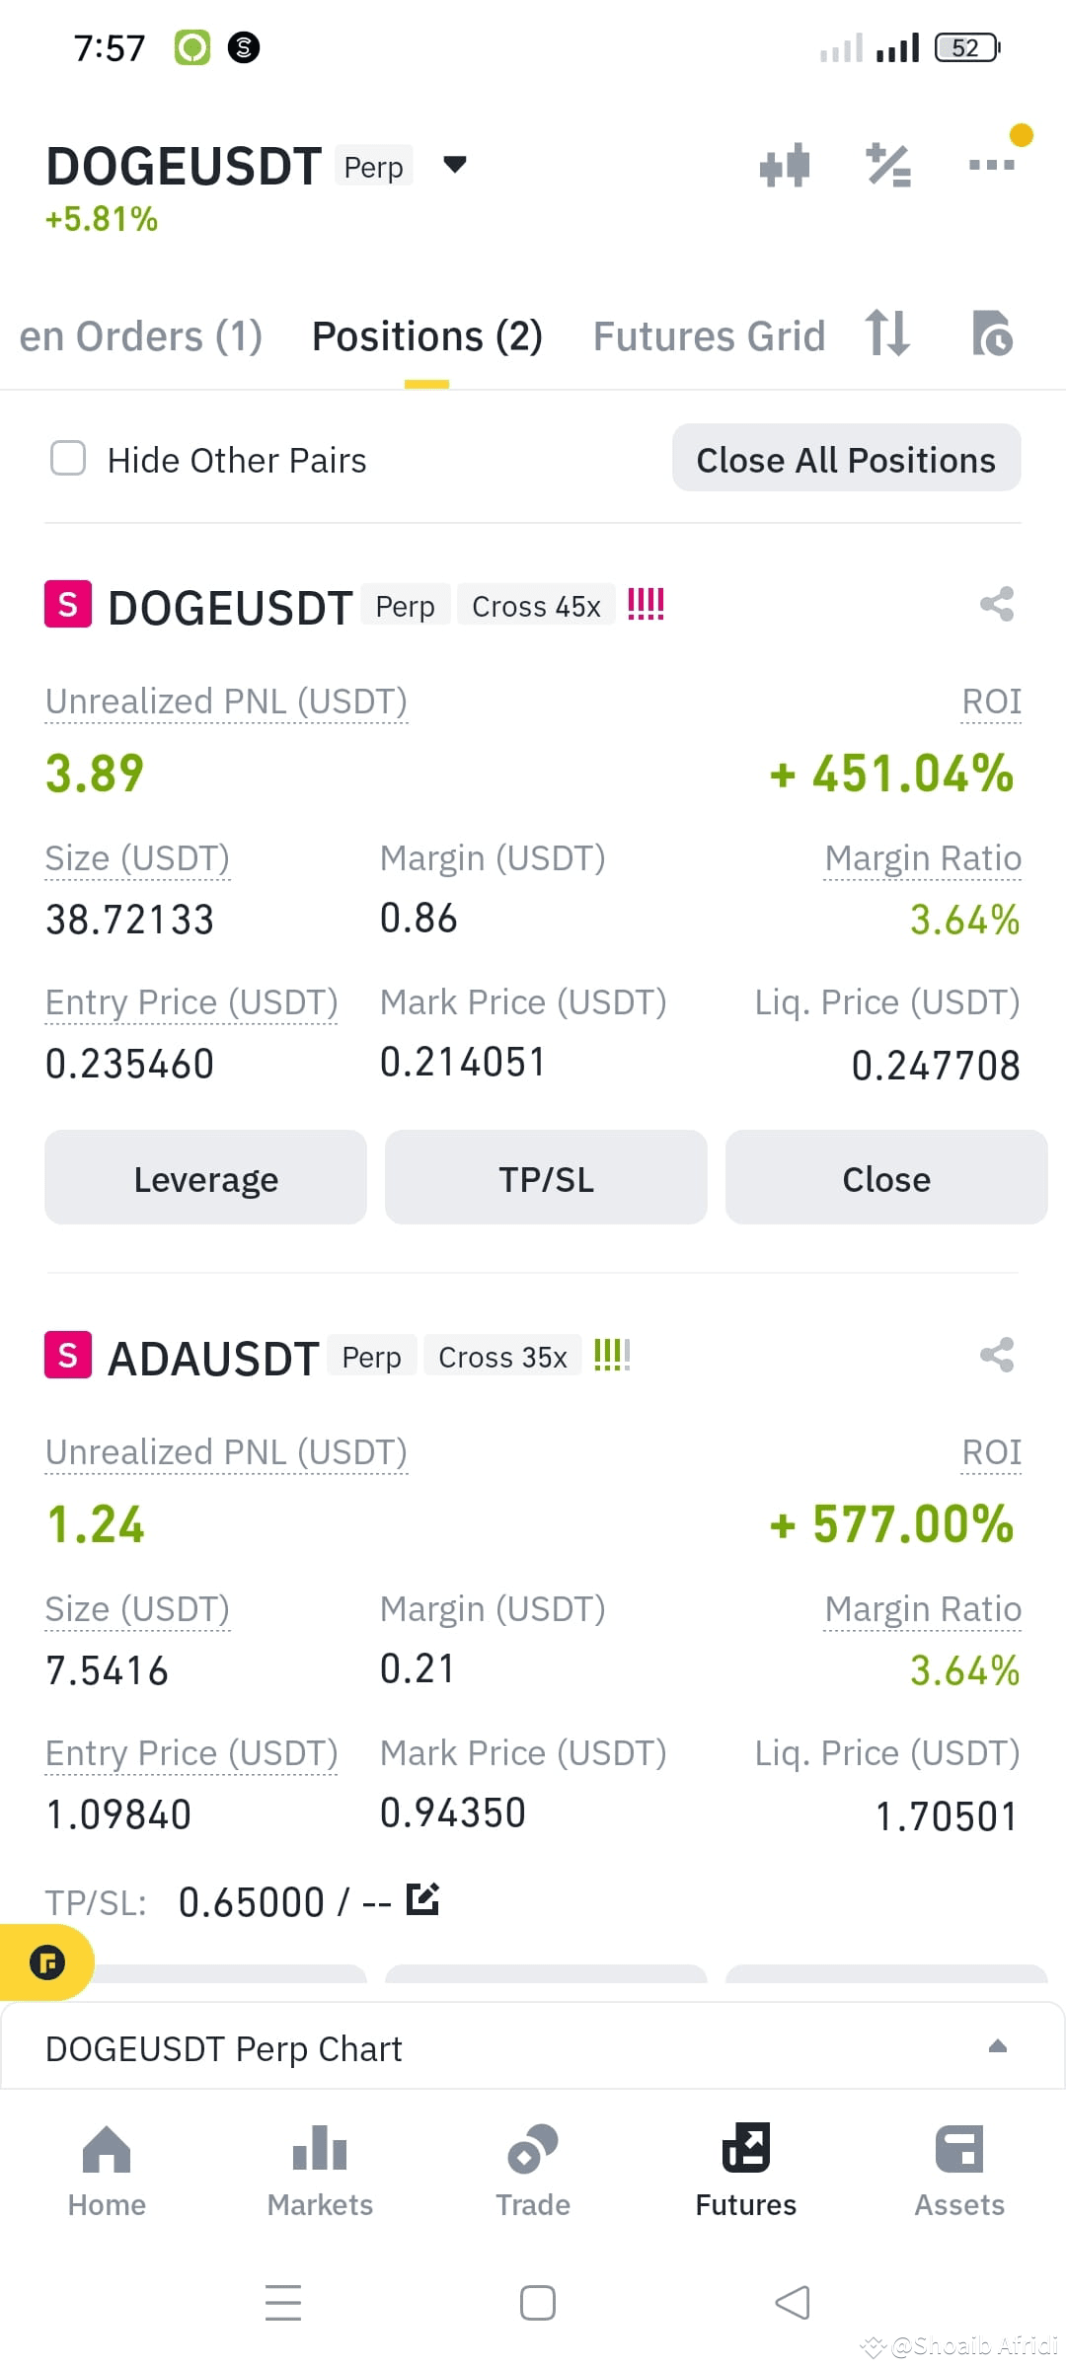
Task: Open the futures calculator percent icon
Action: [x=888, y=165]
